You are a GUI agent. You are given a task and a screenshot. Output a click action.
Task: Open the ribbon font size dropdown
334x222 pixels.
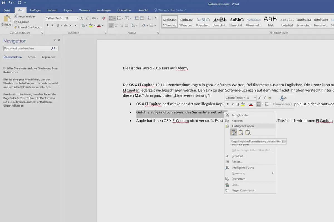(77, 18)
